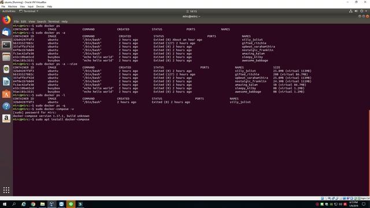Screen dimensions: 370x208
Task: Open the terminal's Terminal menu
Action: (54, 21)
